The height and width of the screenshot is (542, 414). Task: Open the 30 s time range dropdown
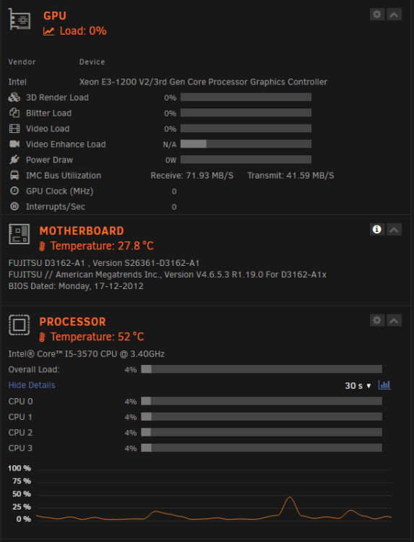(x=358, y=386)
